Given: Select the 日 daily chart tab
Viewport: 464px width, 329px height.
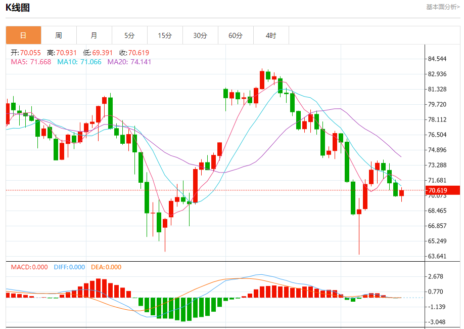Looking at the screenshot, I should pyautogui.click(x=23, y=35).
